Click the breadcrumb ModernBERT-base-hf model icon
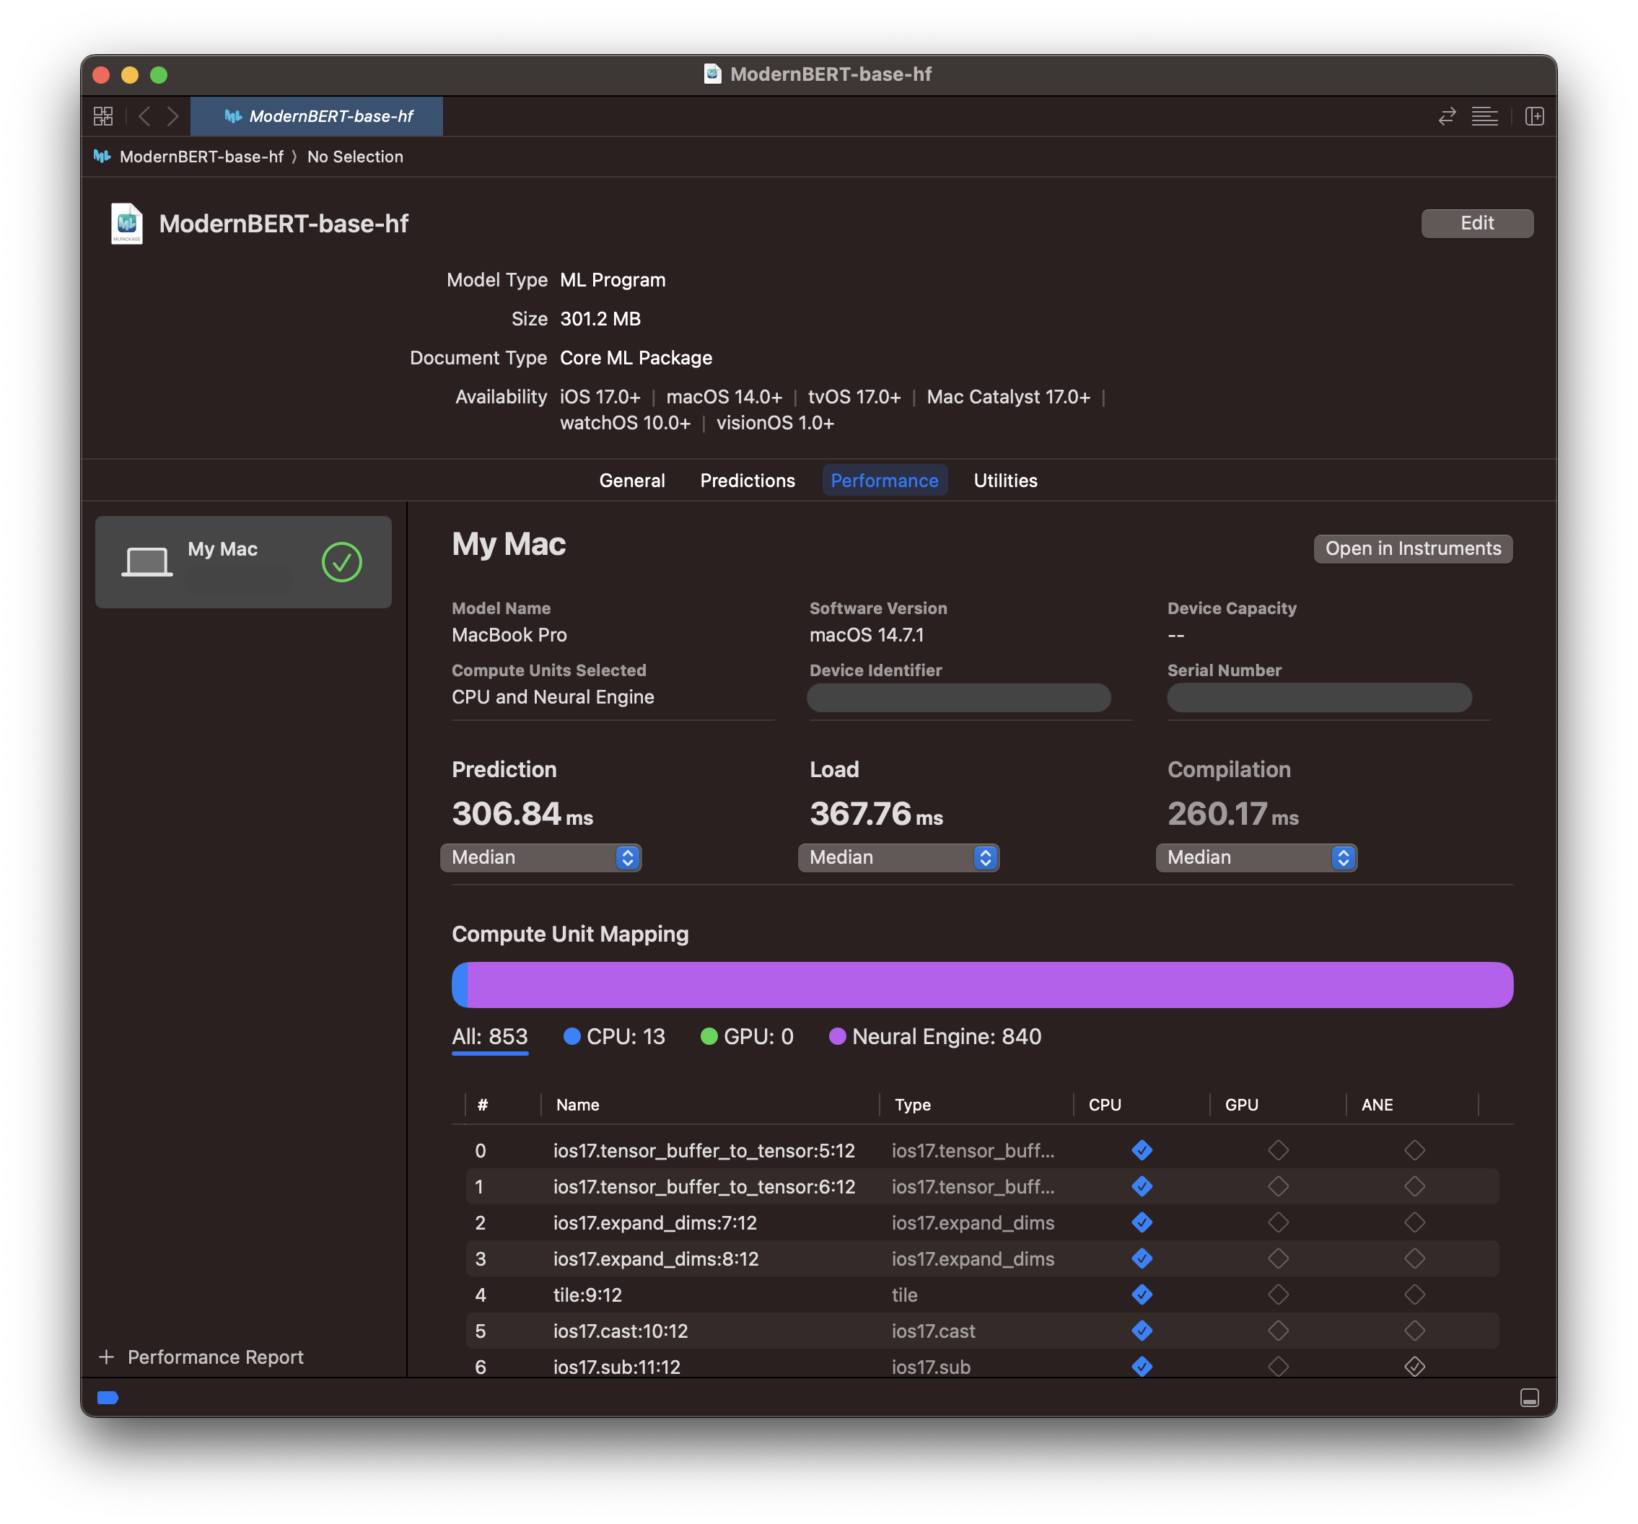 point(102,157)
